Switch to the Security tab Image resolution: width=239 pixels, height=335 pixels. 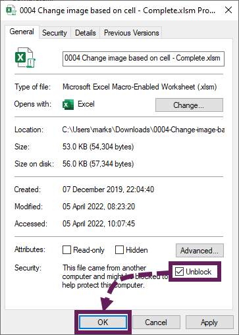(x=55, y=33)
